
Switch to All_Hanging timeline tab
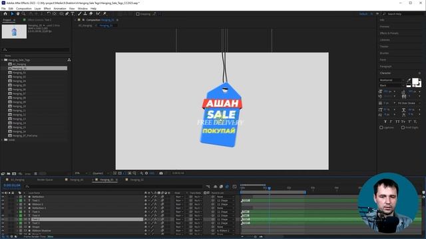tap(17, 180)
